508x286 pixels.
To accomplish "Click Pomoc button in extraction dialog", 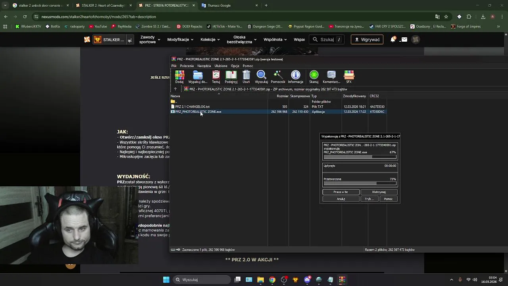I will click(x=388, y=199).
